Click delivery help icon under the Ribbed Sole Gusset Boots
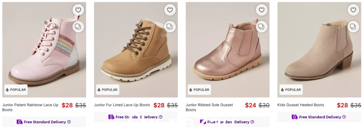This screenshot has height=132, width=363. [x=252, y=122]
